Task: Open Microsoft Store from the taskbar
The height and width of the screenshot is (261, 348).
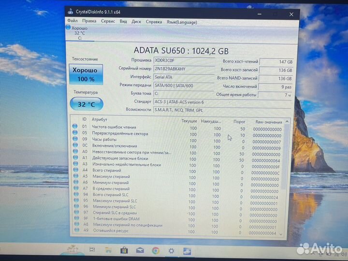Action: (x=124, y=250)
